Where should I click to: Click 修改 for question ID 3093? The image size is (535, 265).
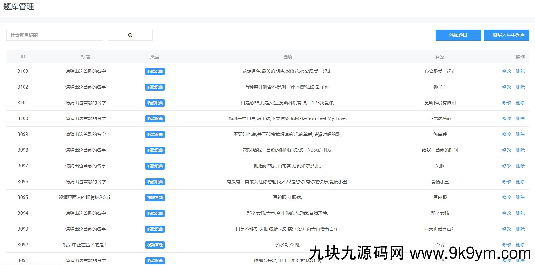click(x=506, y=229)
